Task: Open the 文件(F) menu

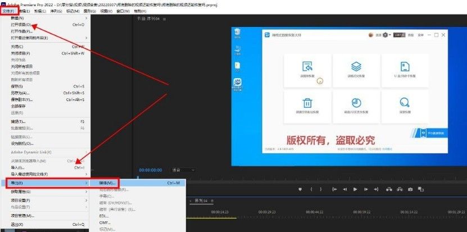Action: pos(9,11)
